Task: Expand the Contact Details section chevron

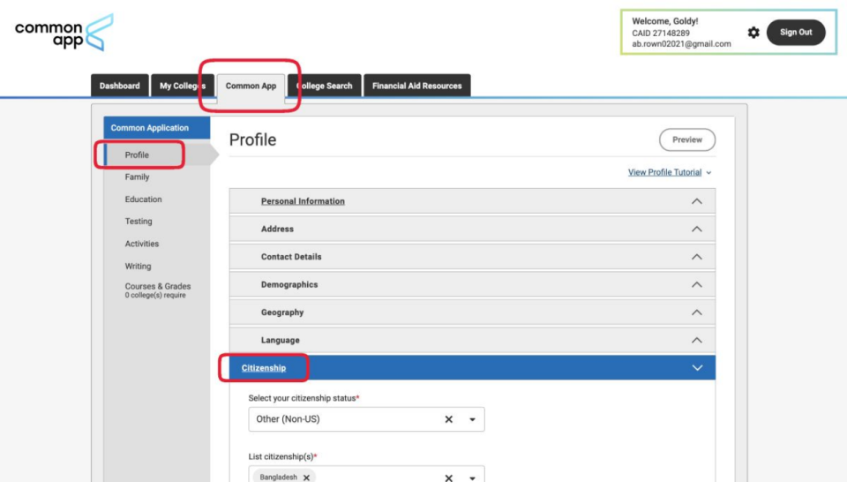Action: (x=697, y=257)
